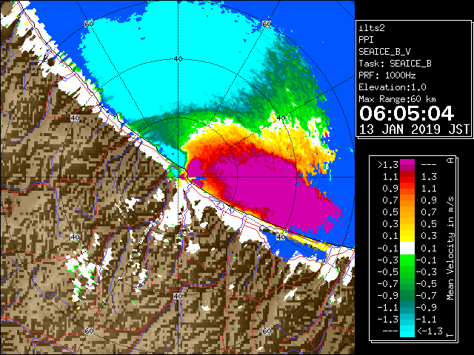The image size is (474, 355).
Task: Click the '40' ring label over the cyan echo
Action: (x=178, y=59)
